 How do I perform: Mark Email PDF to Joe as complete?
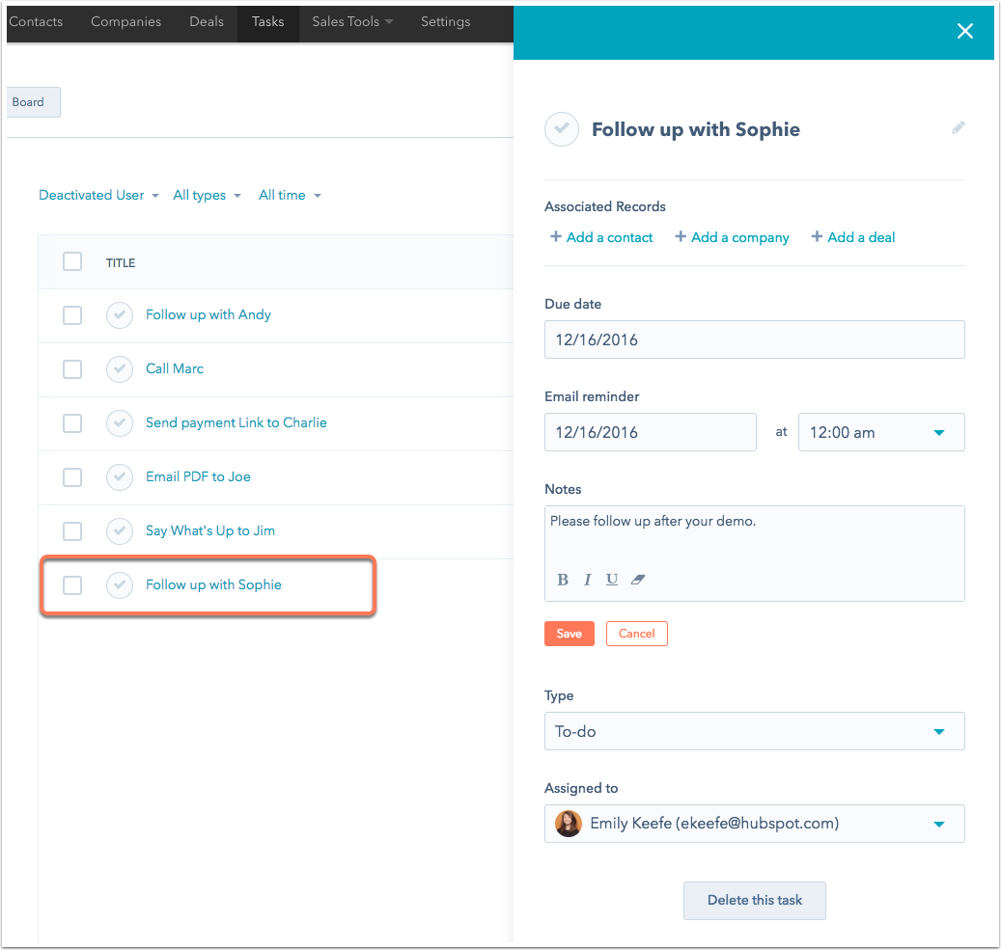[120, 477]
